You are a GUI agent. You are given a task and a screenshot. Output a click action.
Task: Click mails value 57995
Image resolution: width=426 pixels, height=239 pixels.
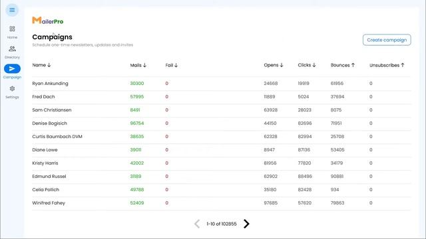(x=137, y=97)
